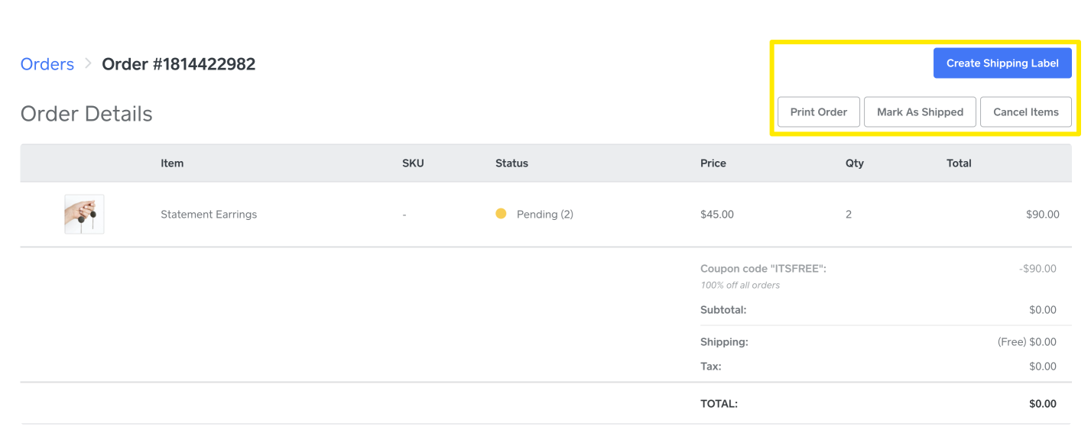
Task: Click the Status column header
Action: pos(511,163)
